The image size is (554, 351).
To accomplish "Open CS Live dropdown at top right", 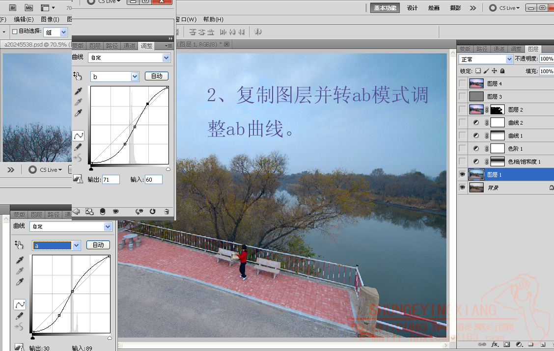I will [504, 8].
